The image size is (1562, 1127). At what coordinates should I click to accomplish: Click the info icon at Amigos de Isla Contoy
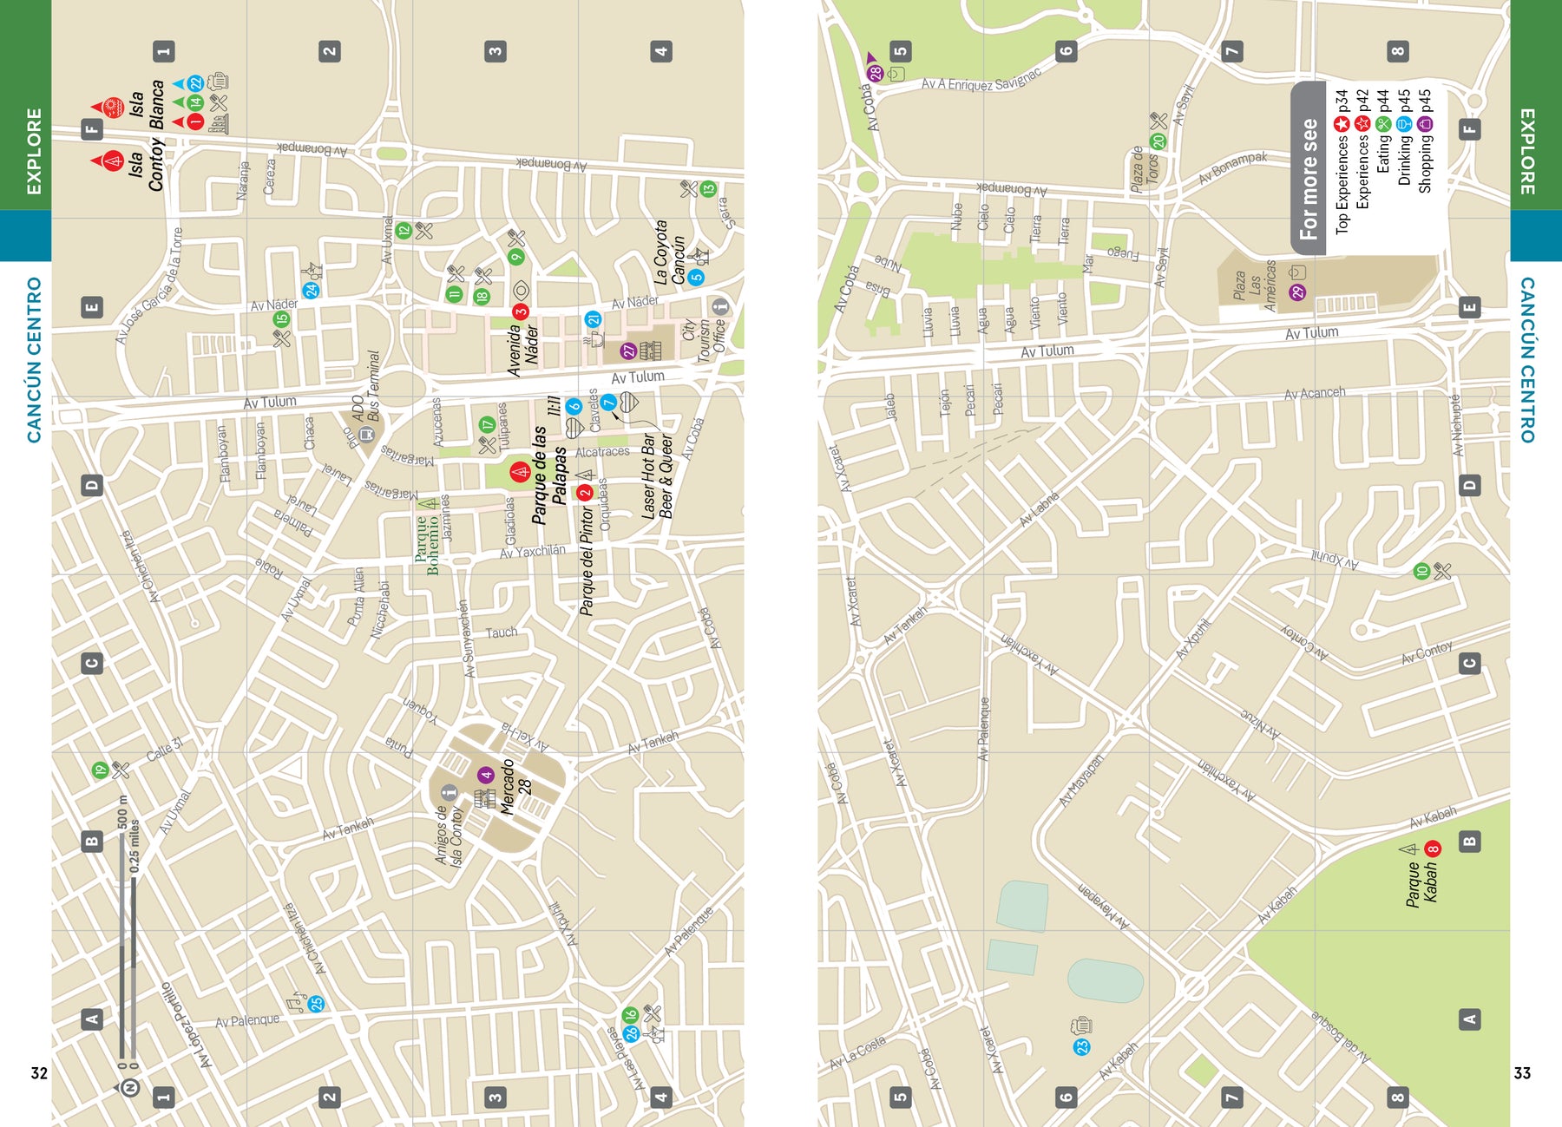449,791
